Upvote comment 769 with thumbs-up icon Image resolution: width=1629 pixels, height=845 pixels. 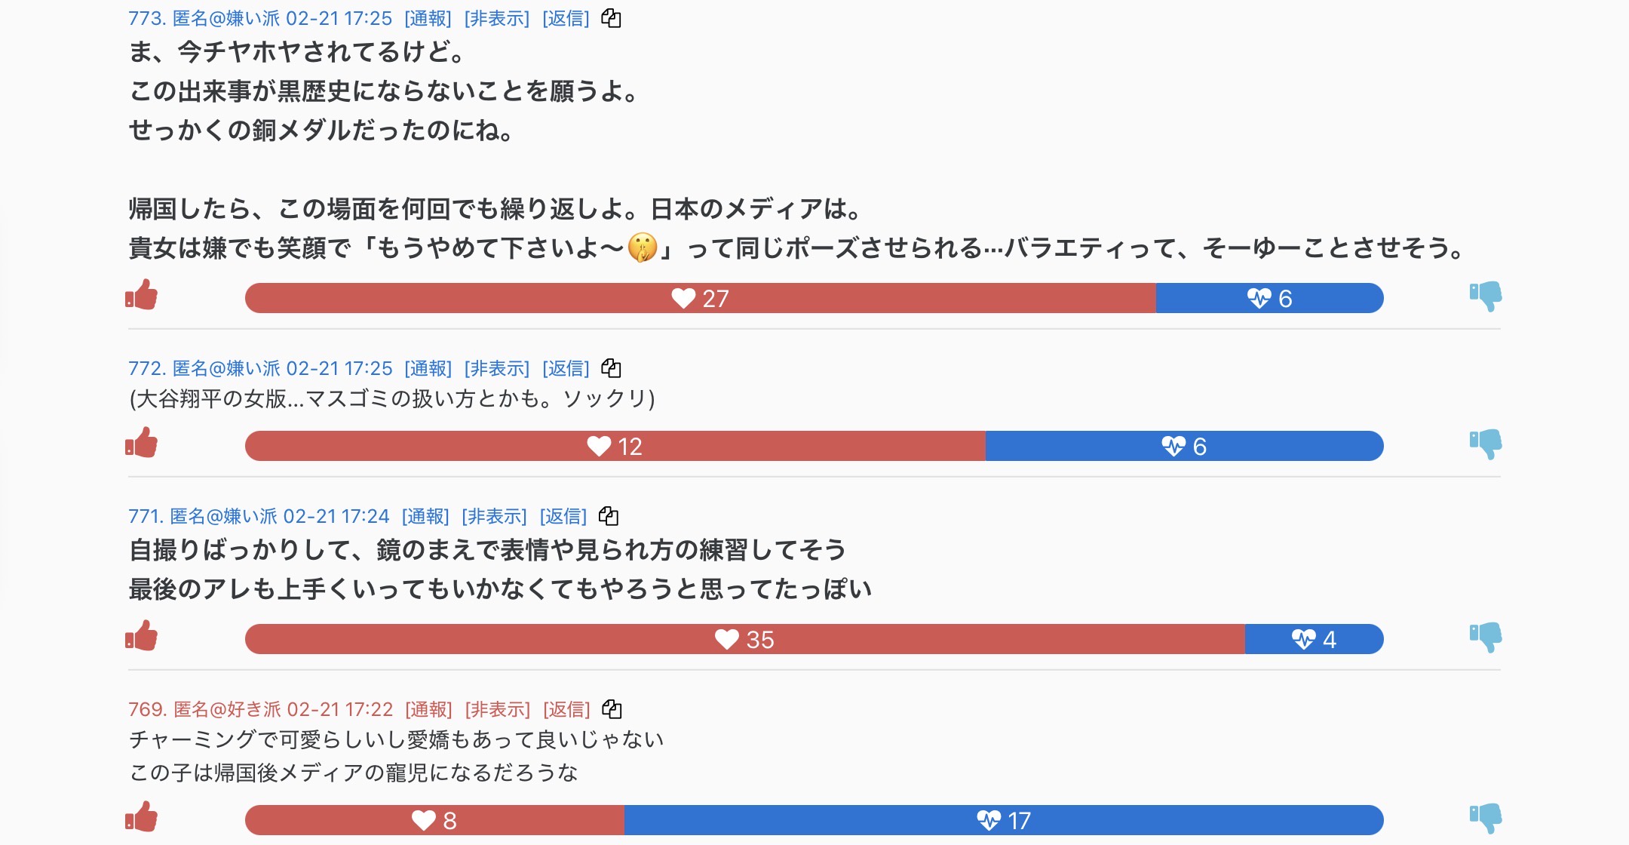(142, 817)
